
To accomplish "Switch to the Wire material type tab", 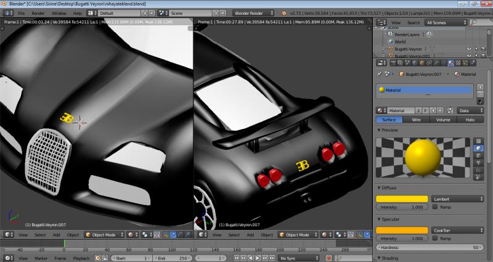I will coord(416,120).
